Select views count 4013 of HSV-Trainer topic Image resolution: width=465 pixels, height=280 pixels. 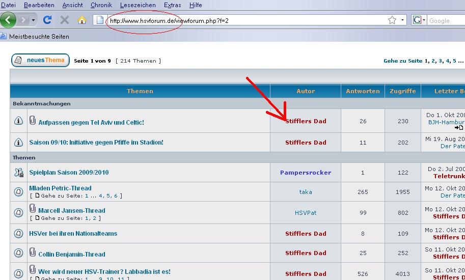point(403,274)
